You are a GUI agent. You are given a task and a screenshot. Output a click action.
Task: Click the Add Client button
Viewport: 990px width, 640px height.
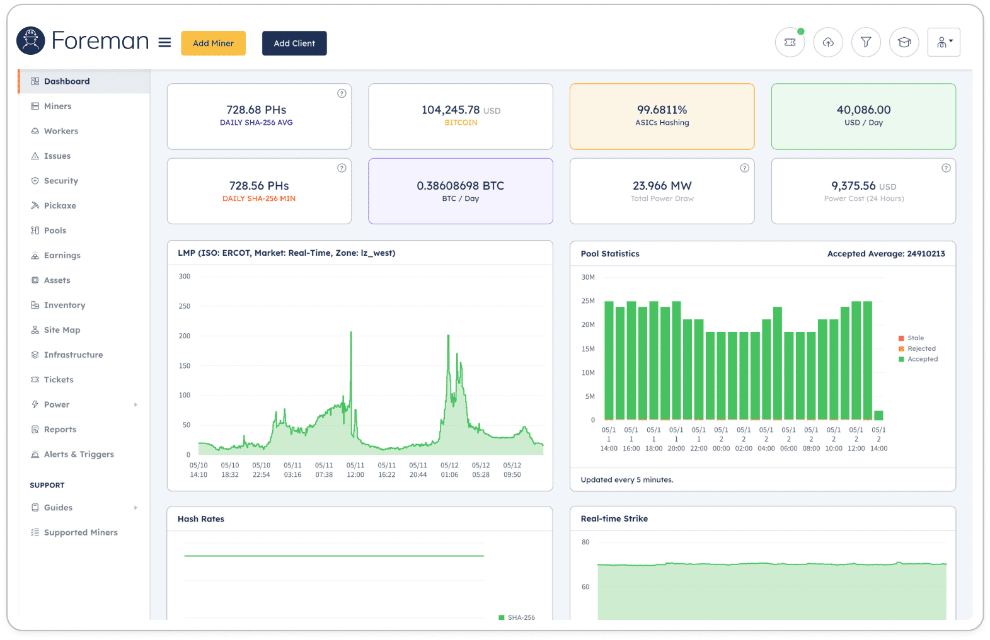point(294,43)
